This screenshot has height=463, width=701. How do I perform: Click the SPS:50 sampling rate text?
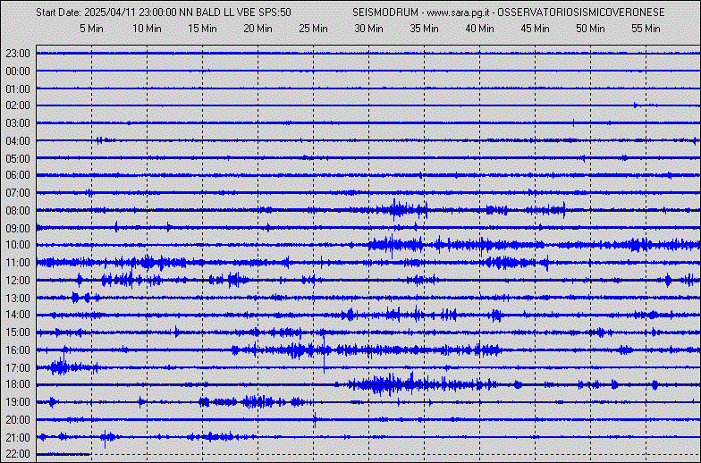pyautogui.click(x=274, y=13)
